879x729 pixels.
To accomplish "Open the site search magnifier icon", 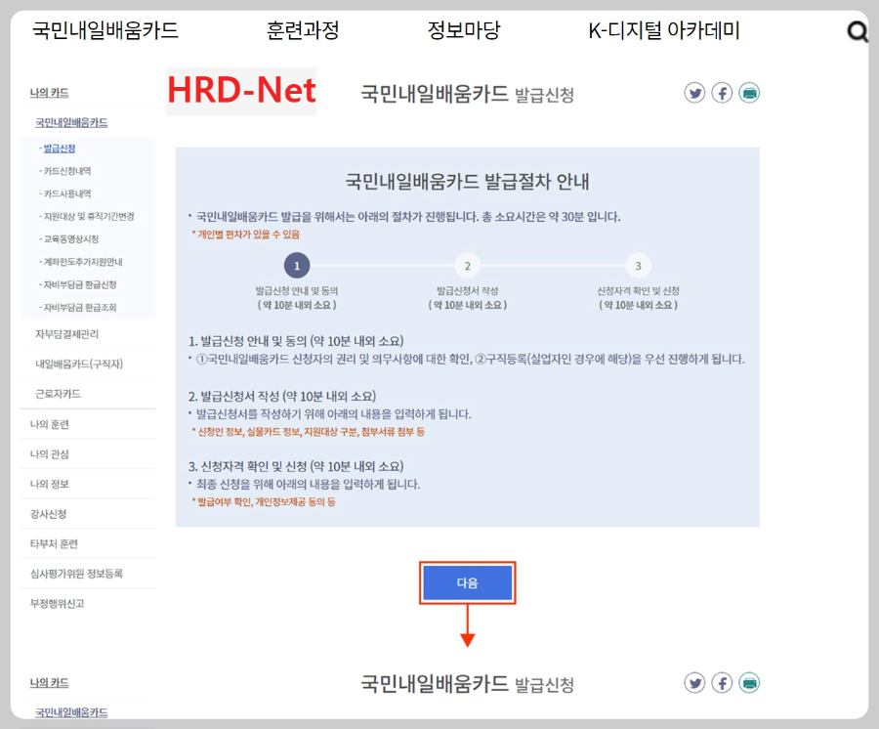I will (x=858, y=31).
